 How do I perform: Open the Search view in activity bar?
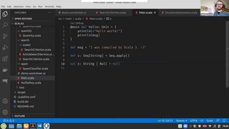(x=5, y=25)
